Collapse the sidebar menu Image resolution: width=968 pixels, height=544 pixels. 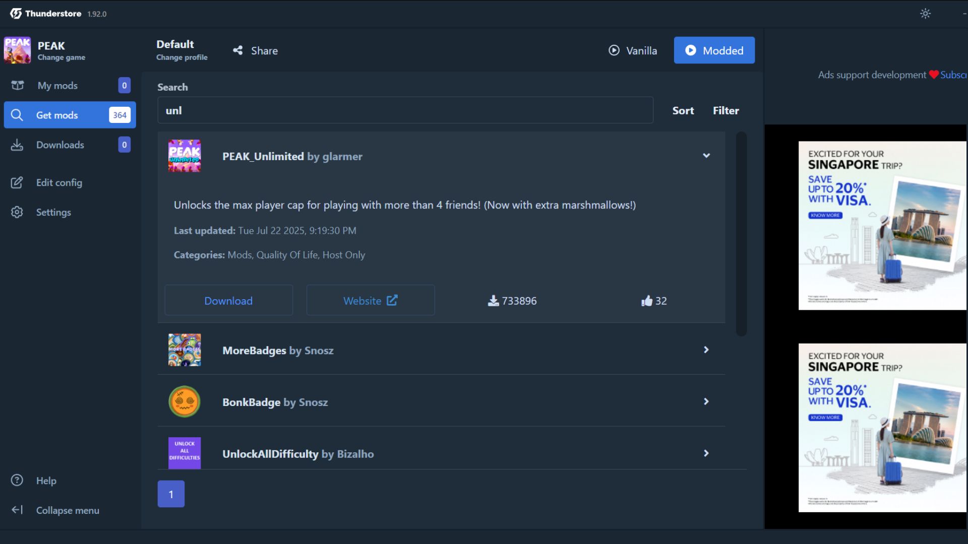[70, 510]
